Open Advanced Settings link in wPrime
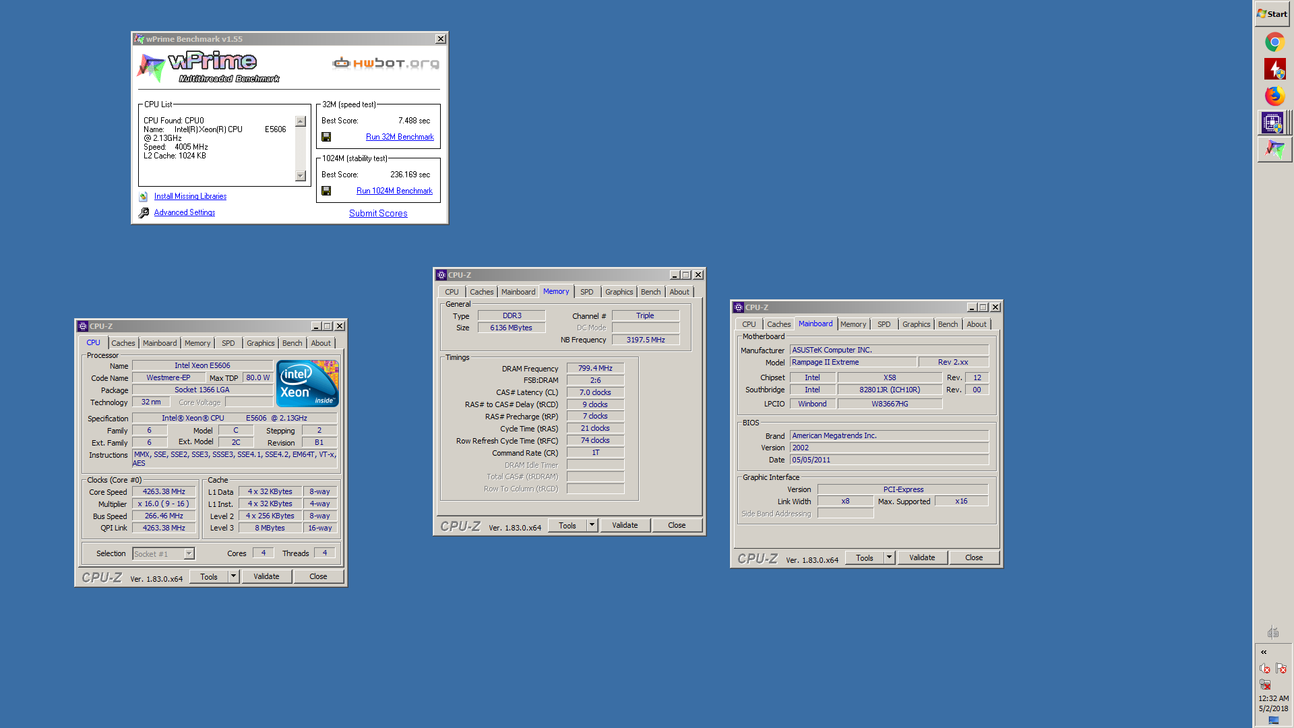Screen dimensions: 1294x728 [x=185, y=212]
